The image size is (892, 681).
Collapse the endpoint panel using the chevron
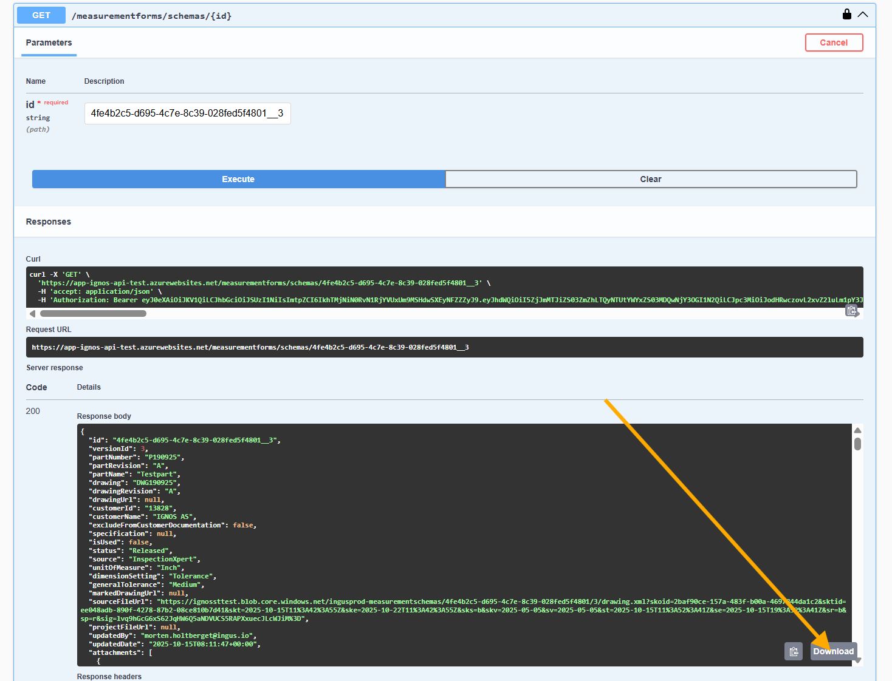coord(863,15)
